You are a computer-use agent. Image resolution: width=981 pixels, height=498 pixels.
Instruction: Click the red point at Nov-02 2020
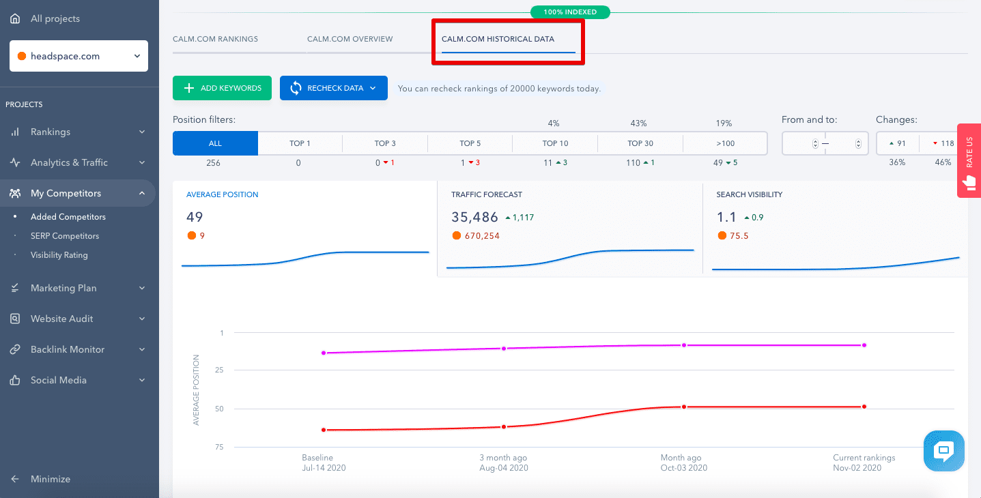[x=864, y=407]
